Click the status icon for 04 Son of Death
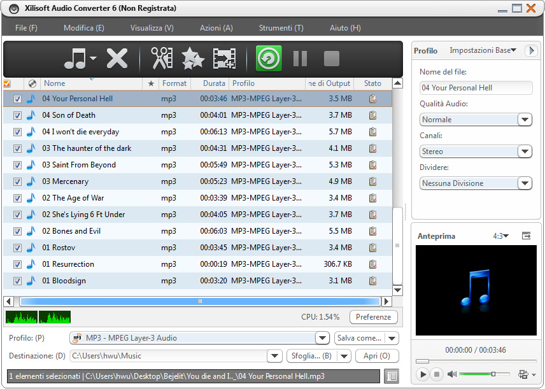This screenshot has height=389, width=545. point(372,115)
